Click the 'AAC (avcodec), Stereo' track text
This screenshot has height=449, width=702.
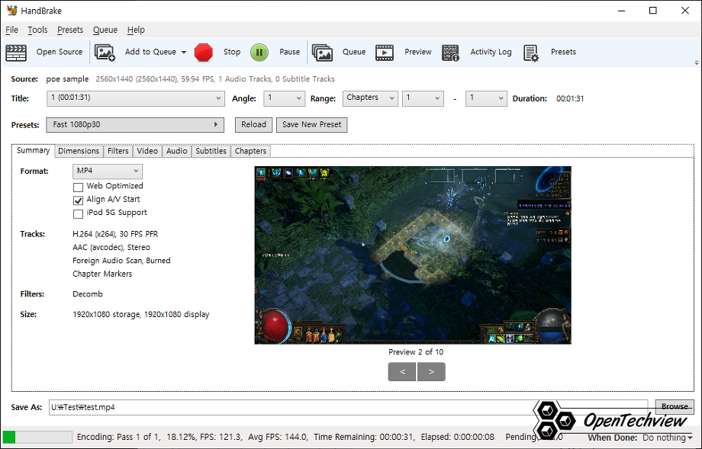pyautogui.click(x=111, y=247)
